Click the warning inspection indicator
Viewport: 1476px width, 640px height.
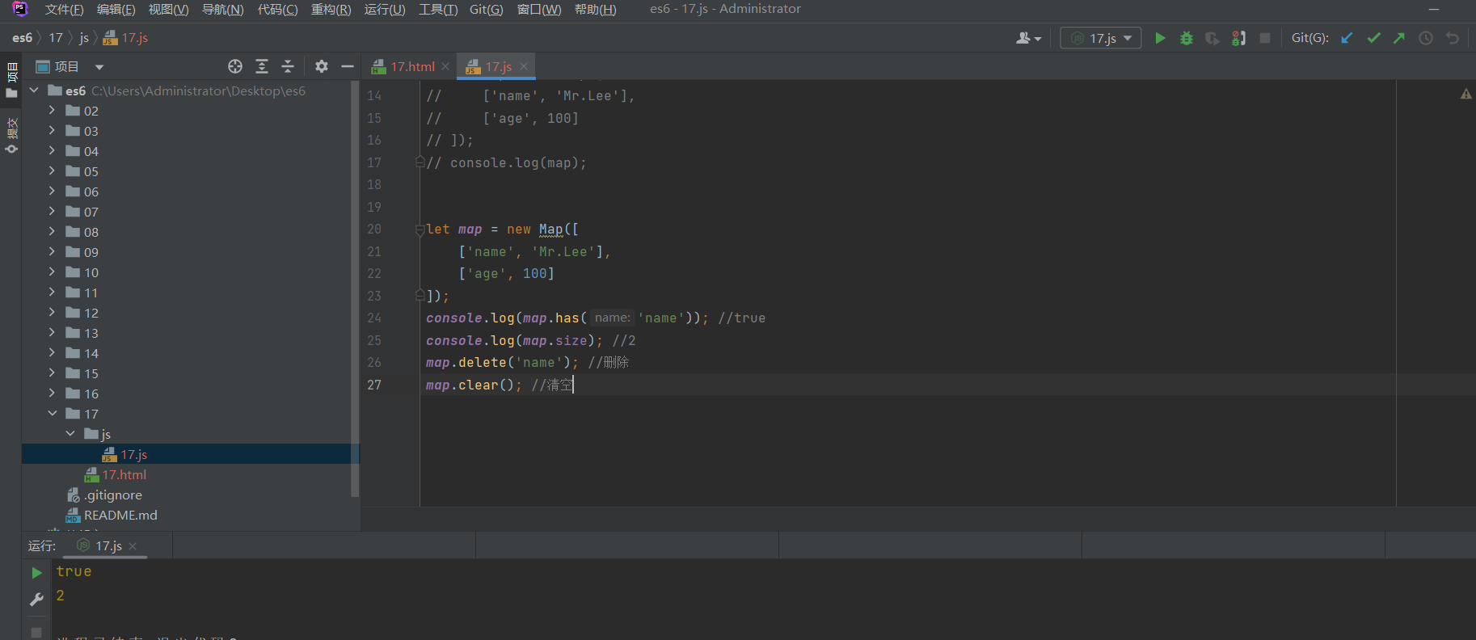pos(1465,95)
